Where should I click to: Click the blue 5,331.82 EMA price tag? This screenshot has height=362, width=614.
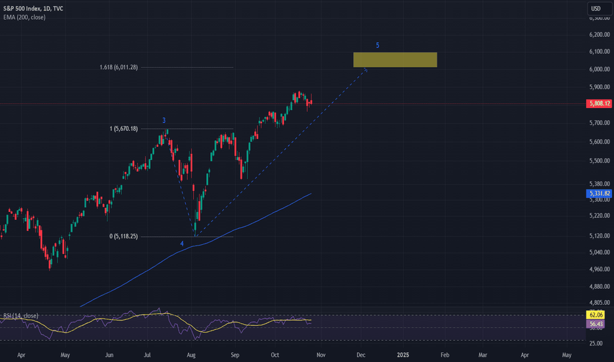click(x=599, y=194)
